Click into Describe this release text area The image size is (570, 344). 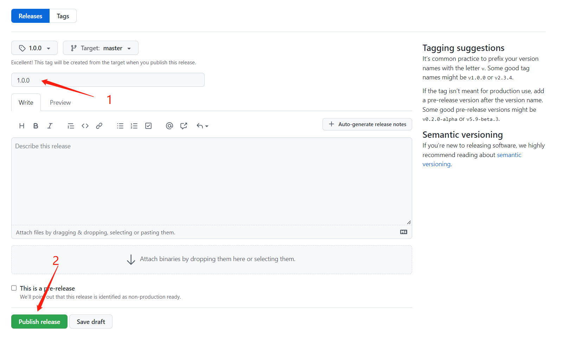point(212,181)
